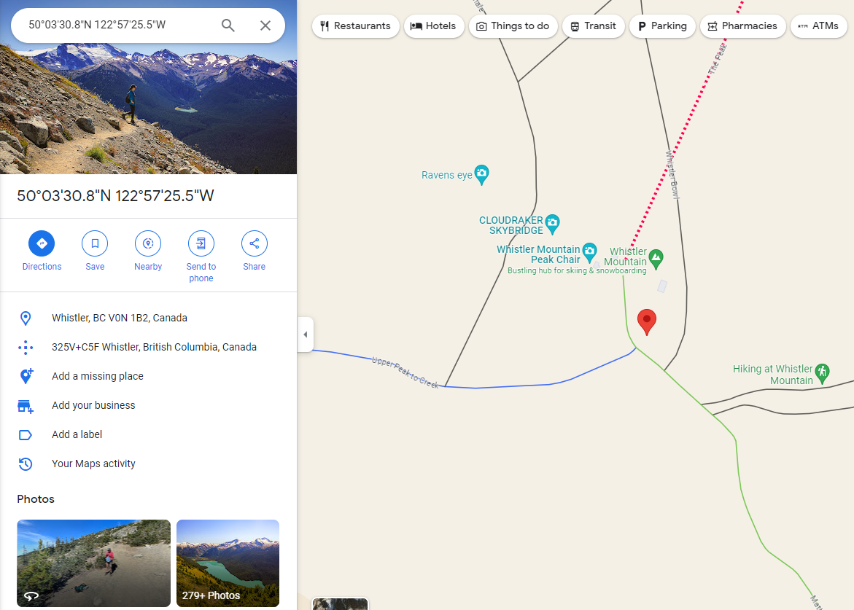
Task: Select Cloudraker Skybridge camera marker
Action: tap(552, 224)
